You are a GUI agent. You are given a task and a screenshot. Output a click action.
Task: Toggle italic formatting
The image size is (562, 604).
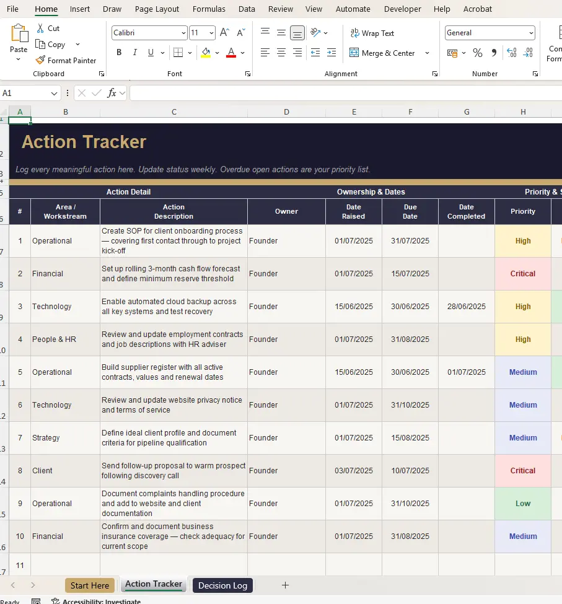tap(135, 53)
